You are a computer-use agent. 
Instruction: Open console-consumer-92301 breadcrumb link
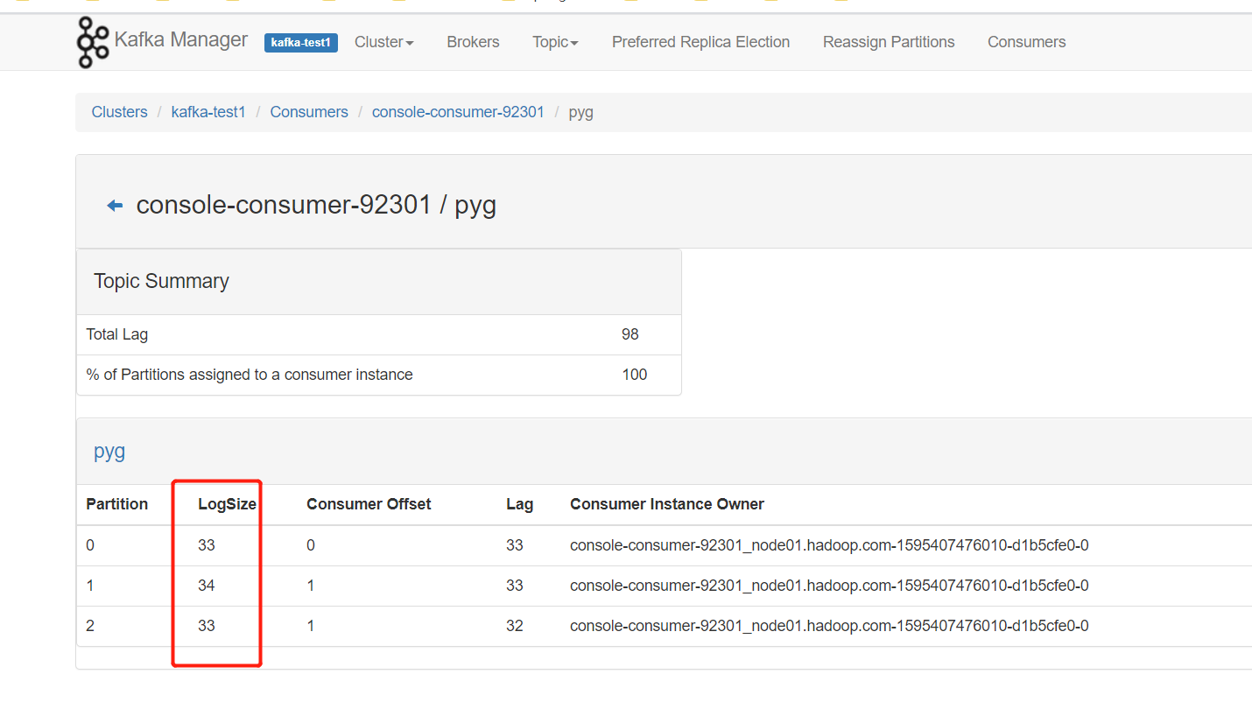click(458, 112)
